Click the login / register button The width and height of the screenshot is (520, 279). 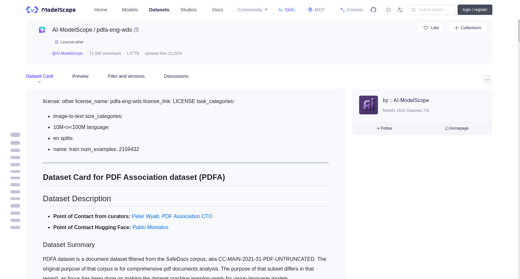(x=475, y=10)
